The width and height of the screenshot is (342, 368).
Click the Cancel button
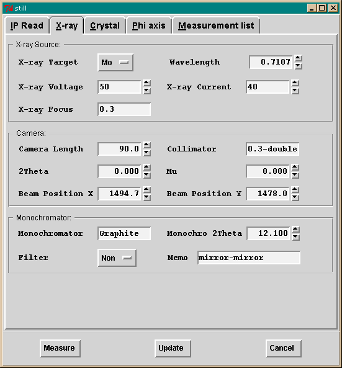(284, 348)
